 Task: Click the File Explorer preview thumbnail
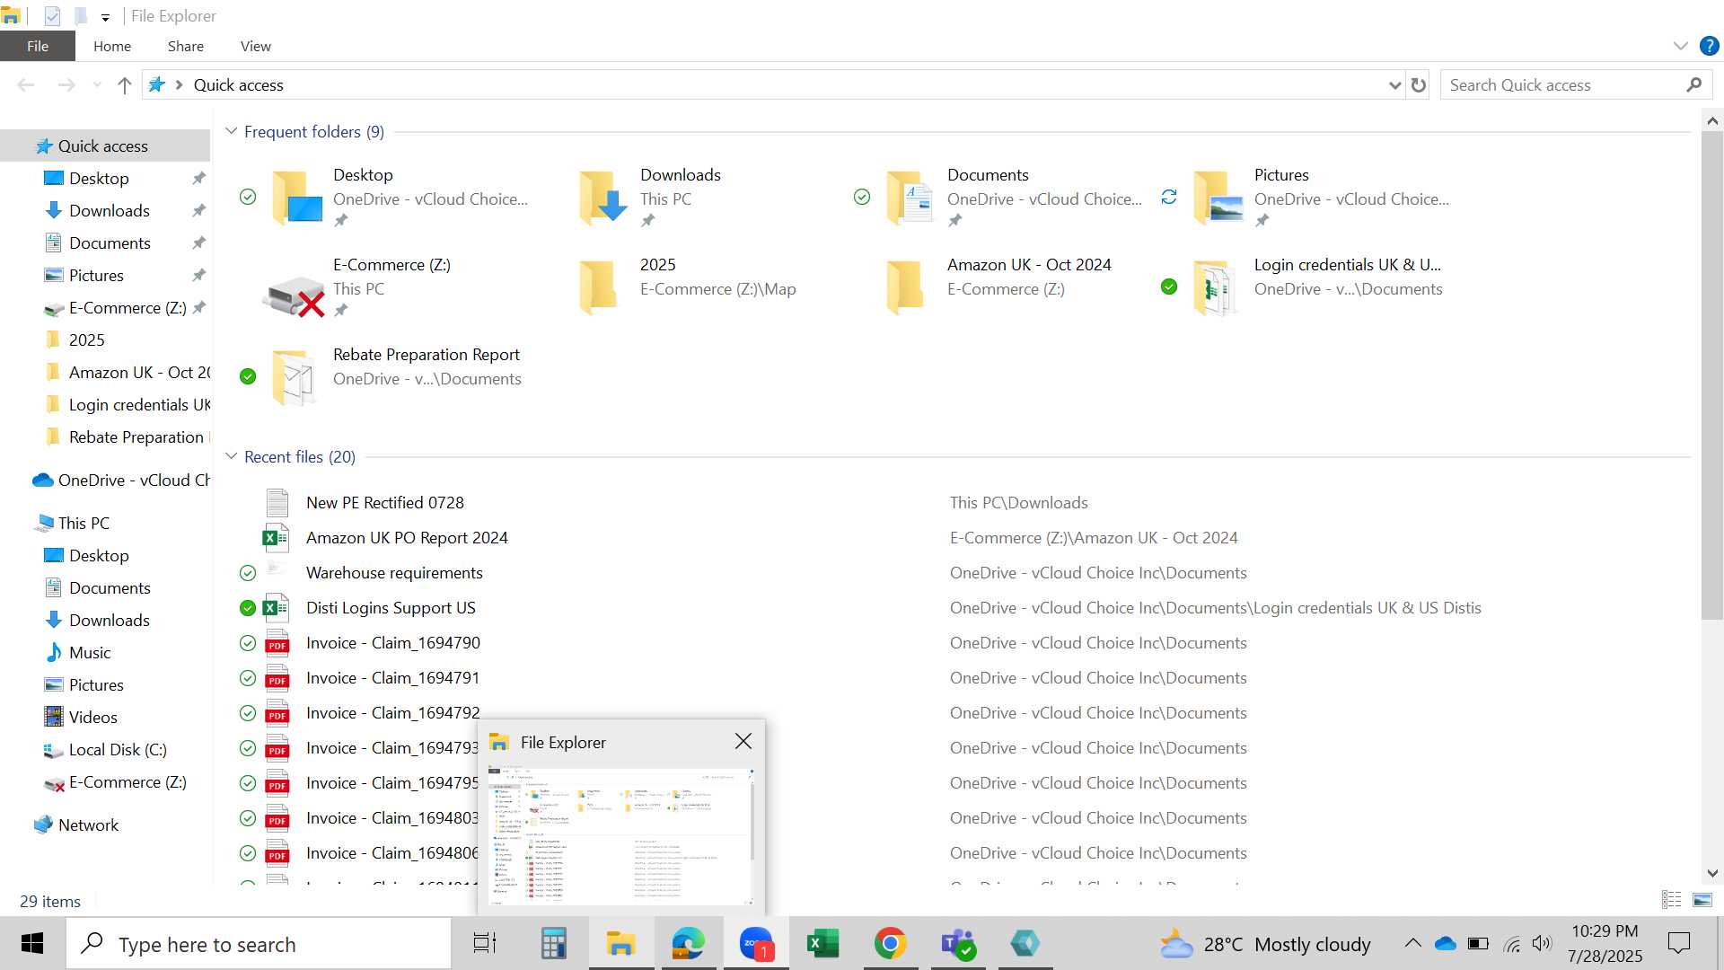pyautogui.click(x=620, y=835)
